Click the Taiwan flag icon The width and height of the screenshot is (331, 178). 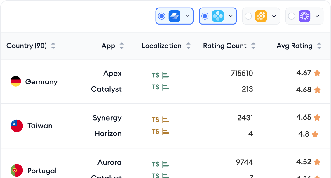pyautogui.click(x=17, y=126)
